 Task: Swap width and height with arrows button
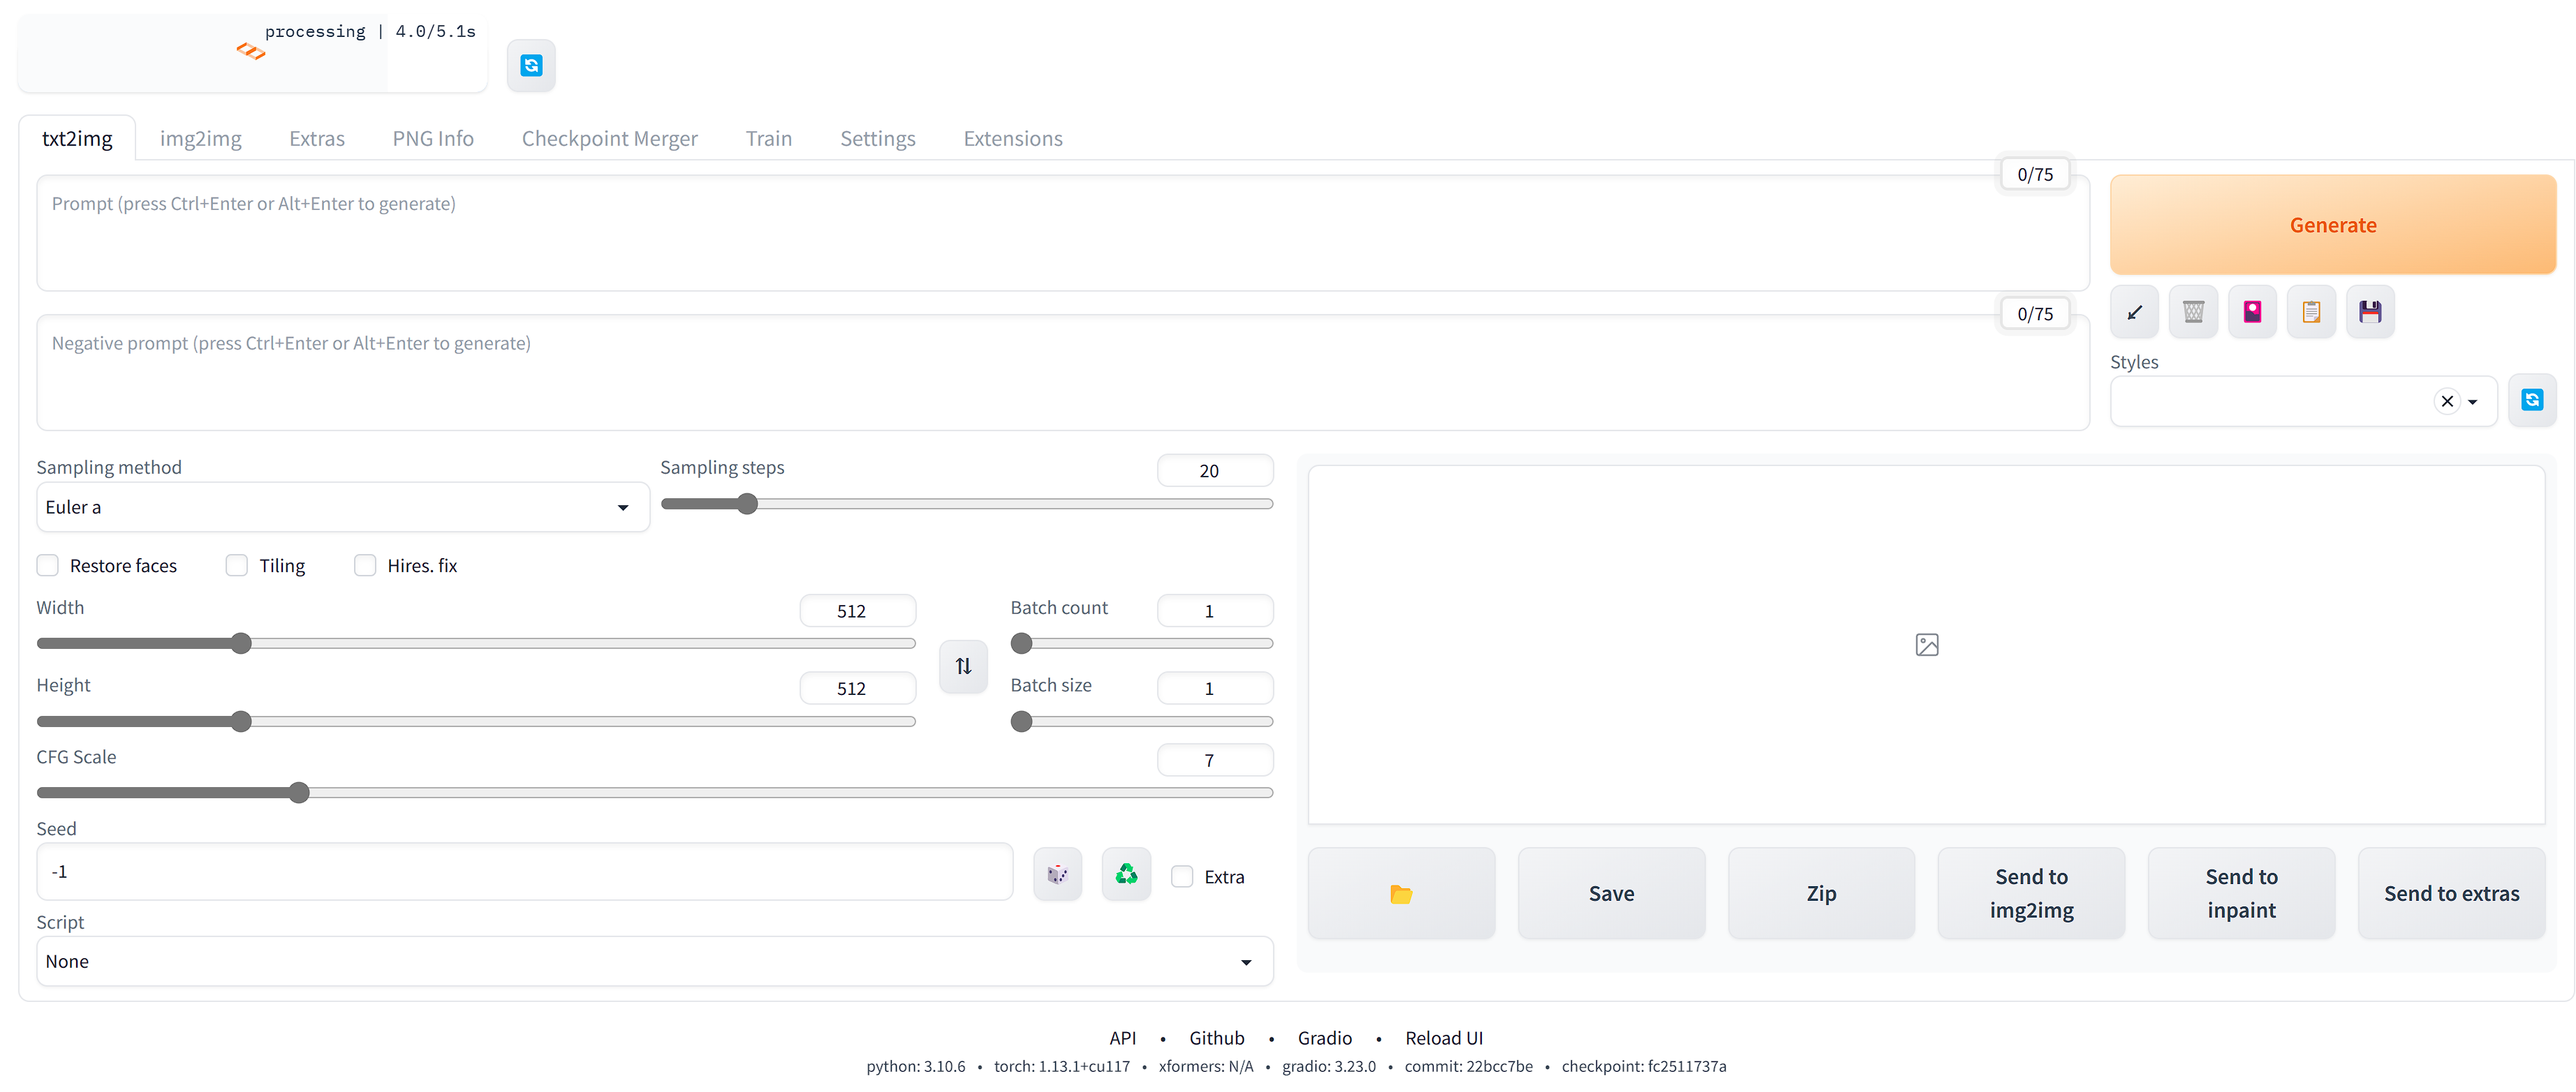[x=963, y=666]
